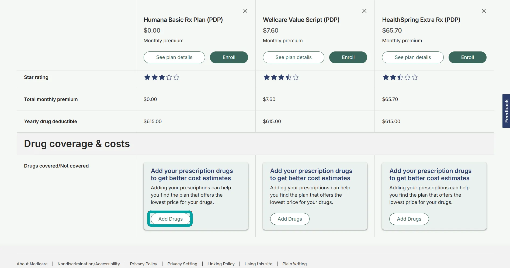Click Yearly drug deductible row label
Screen dimensions: 510x268
[50, 121]
